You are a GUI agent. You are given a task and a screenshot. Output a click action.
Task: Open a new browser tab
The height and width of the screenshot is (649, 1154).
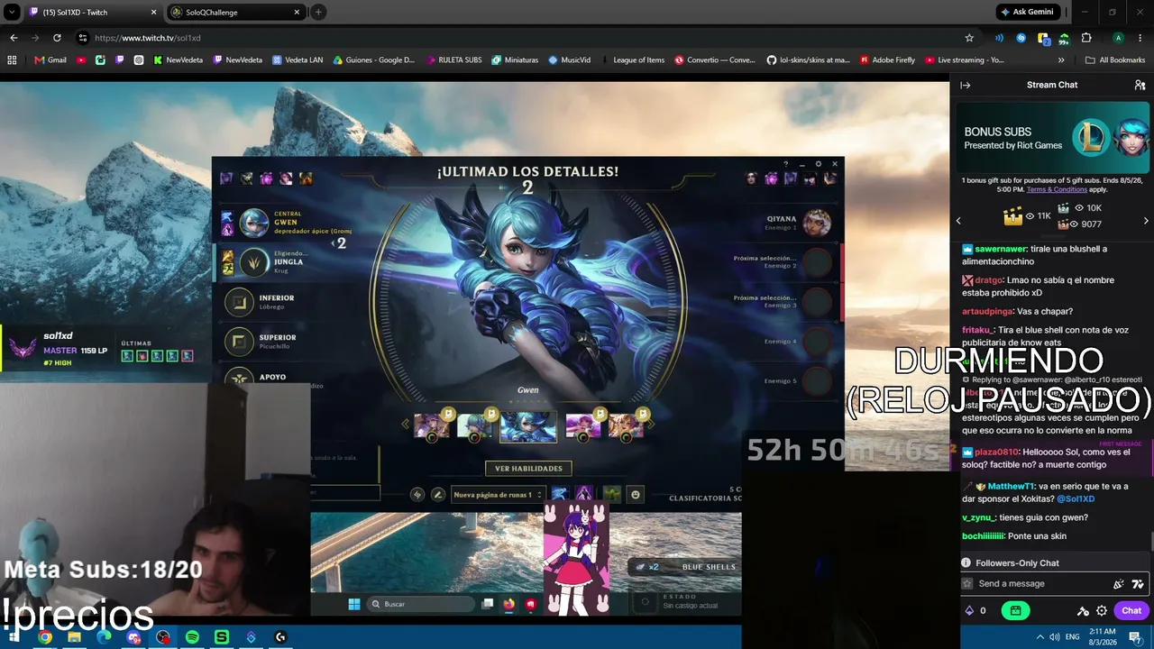[318, 13]
